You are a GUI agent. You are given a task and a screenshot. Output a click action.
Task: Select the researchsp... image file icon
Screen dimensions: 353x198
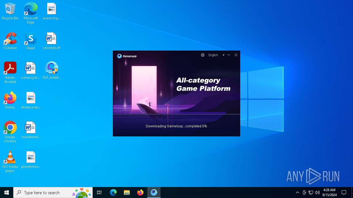tap(52, 12)
